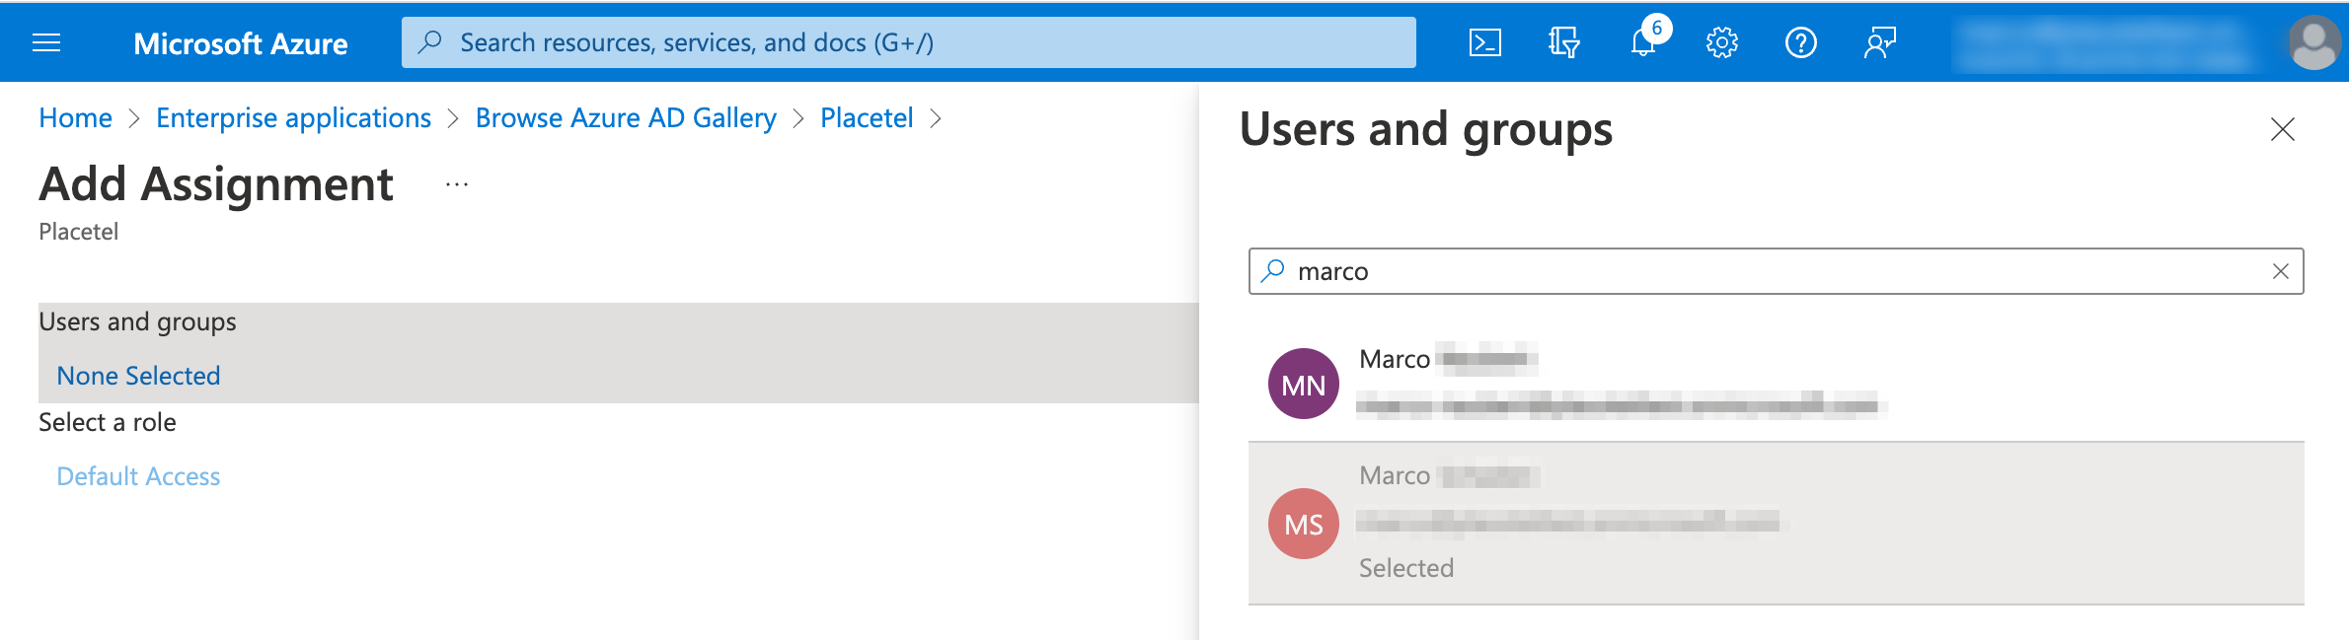Click the None Selected link
This screenshot has height=640, width=2349.
tap(138, 376)
